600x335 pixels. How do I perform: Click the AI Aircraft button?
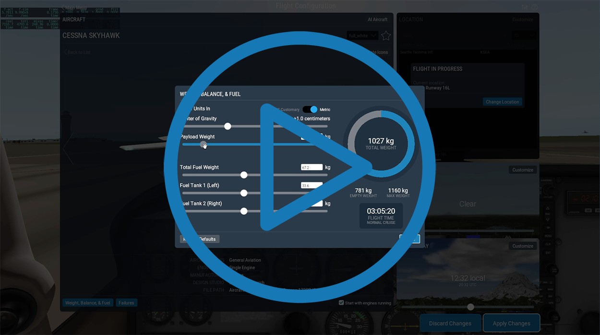pyautogui.click(x=377, y=20)
